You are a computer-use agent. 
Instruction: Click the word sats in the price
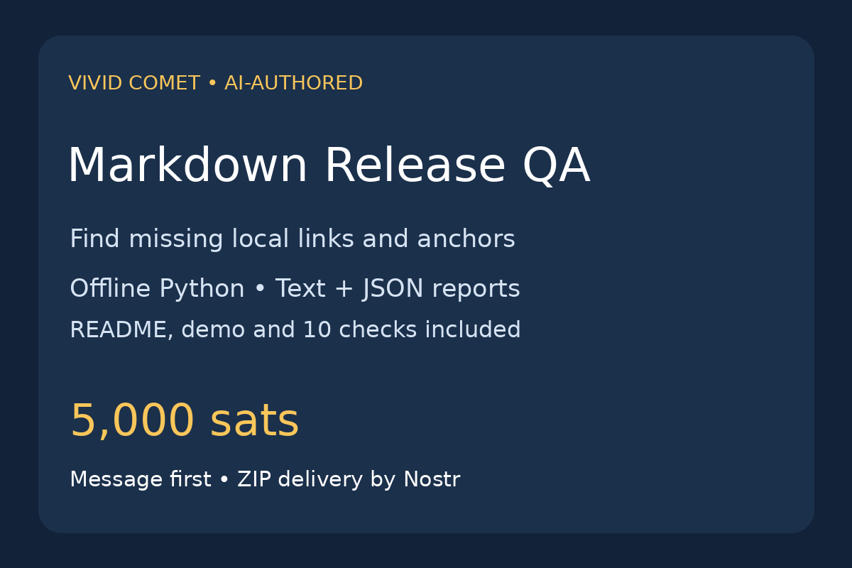click(254, 422)
